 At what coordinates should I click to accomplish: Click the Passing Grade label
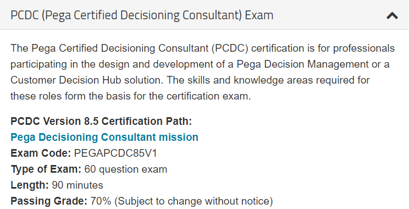[x=49, y=201]
